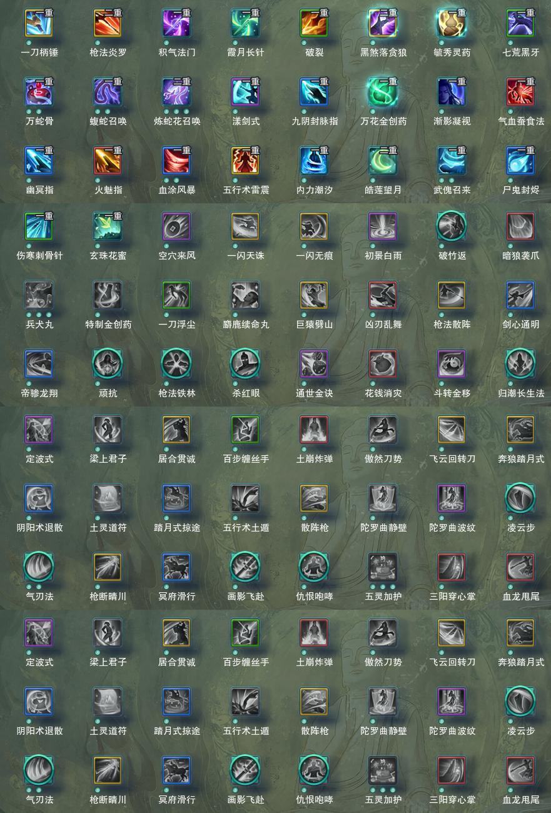Image resolution: width=551 pixels, height=813 pixels.
Task: Click the 气血蚕食法 red skill icon
Action: tap(520, 93)
